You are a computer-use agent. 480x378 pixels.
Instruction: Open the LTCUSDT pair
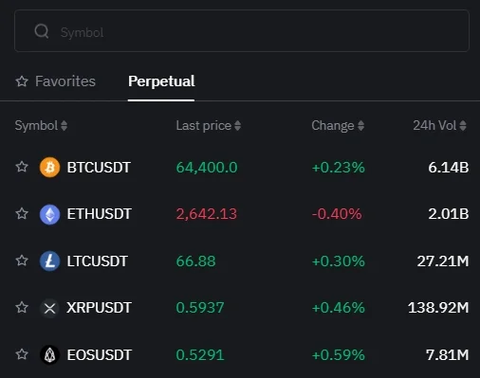[242, 261]
